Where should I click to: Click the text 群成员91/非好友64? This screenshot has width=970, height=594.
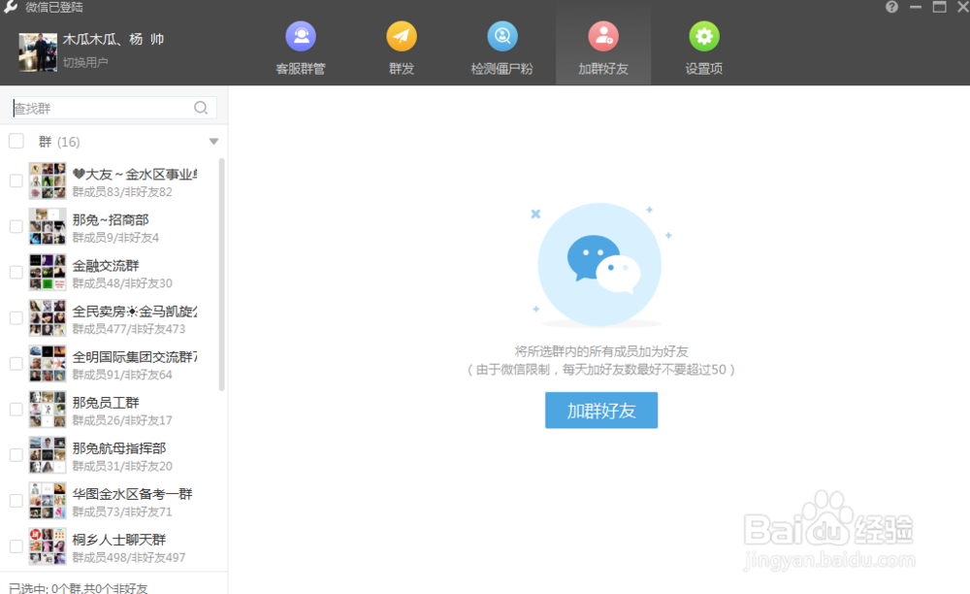click(x=122, y=375)
